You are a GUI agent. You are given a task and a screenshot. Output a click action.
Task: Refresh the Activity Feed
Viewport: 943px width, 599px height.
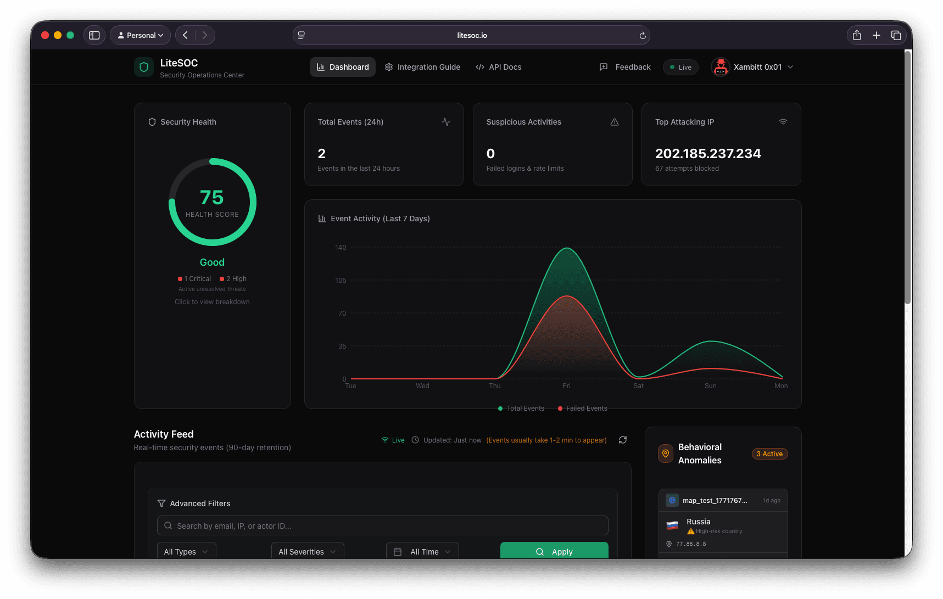coord(622,440)
